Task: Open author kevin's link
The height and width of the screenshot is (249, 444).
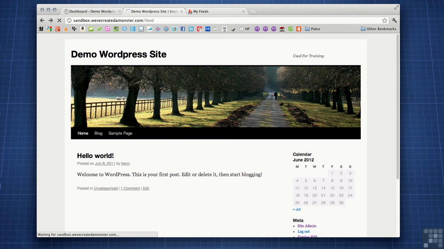Action: (x=125, y=164)
